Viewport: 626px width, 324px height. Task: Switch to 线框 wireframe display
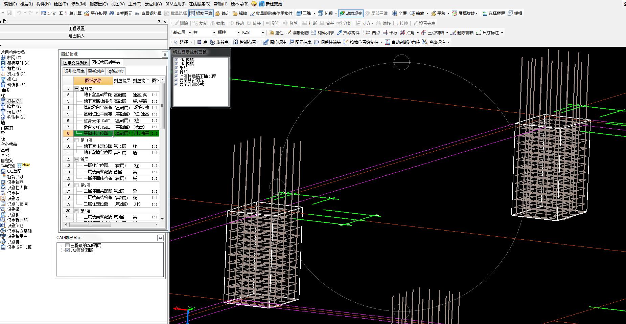coord(515,13)
